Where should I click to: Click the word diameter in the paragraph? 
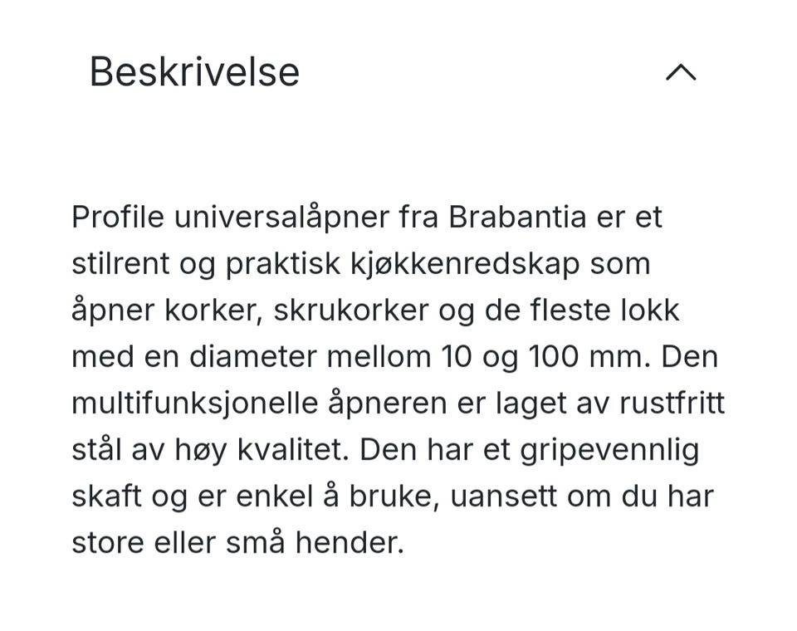click(253, 357)
